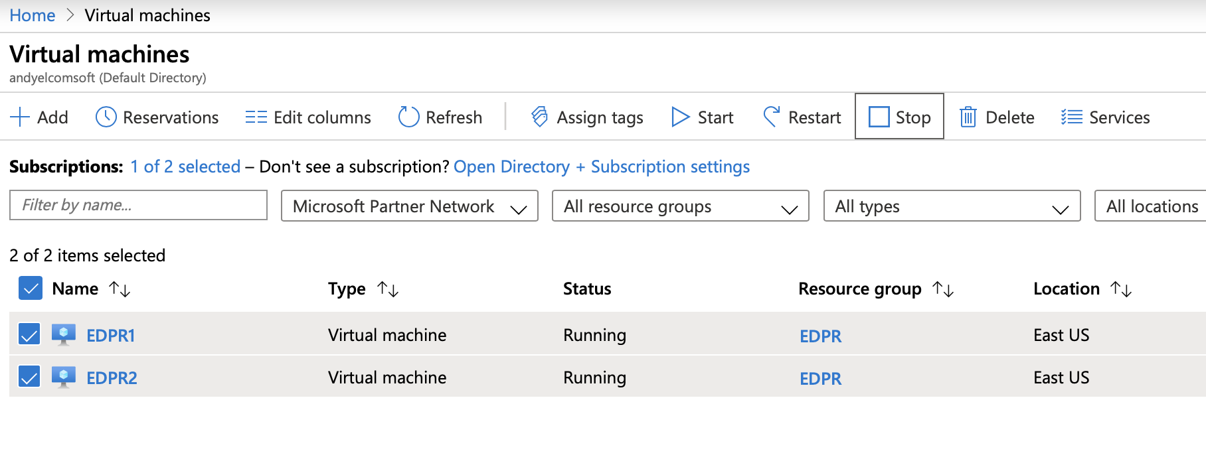Image resolution: width=1206 pixels, height=471 pixels.
Task: Click the Stop square icon
Action: tap(879, 117)
